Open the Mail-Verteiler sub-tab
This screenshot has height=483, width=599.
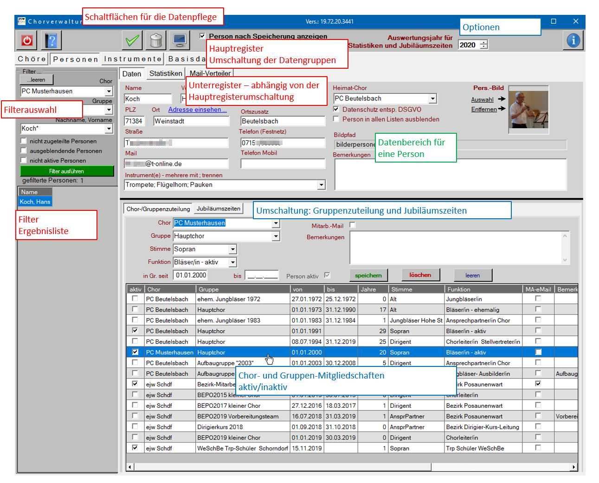(210, 73)
